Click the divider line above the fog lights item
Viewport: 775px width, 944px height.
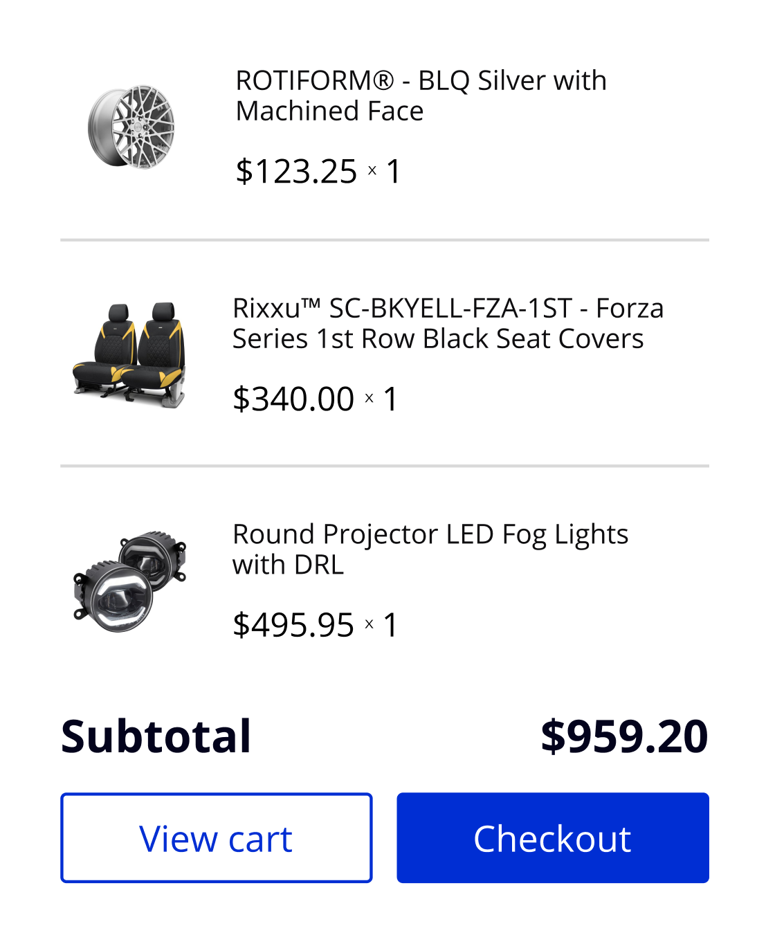(385, 466)
